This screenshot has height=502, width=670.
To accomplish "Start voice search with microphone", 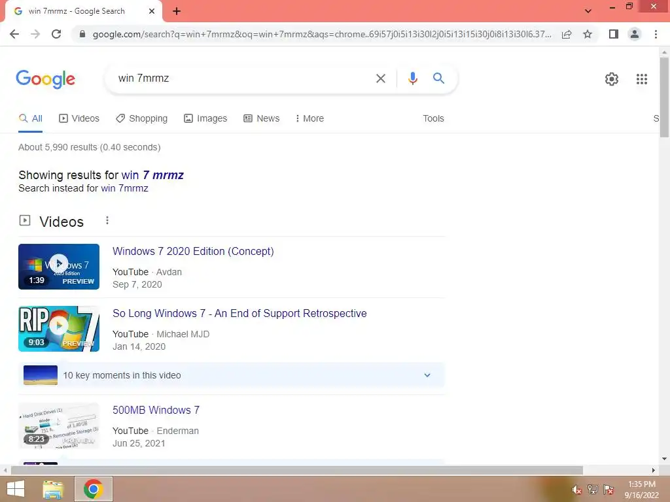I will pyautogui.click(x=412, y=78).
